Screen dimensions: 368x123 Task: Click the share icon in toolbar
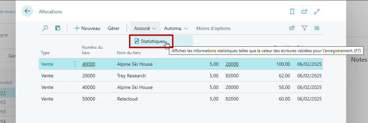[292, 28]
